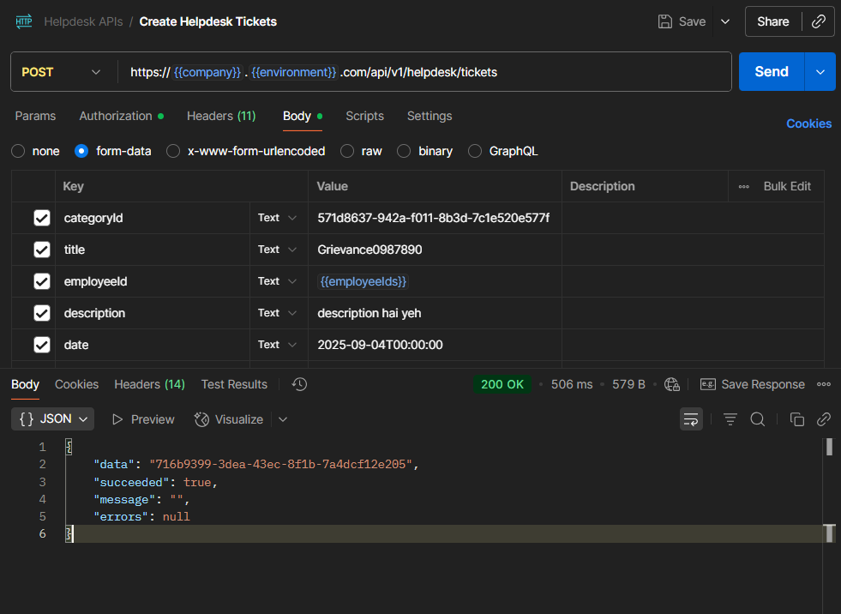
Task: Select the x-www-form-urlencoded radio option
Action: click(173, 151)
